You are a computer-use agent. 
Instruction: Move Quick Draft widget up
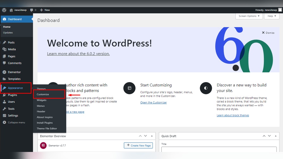pos(264,136)
